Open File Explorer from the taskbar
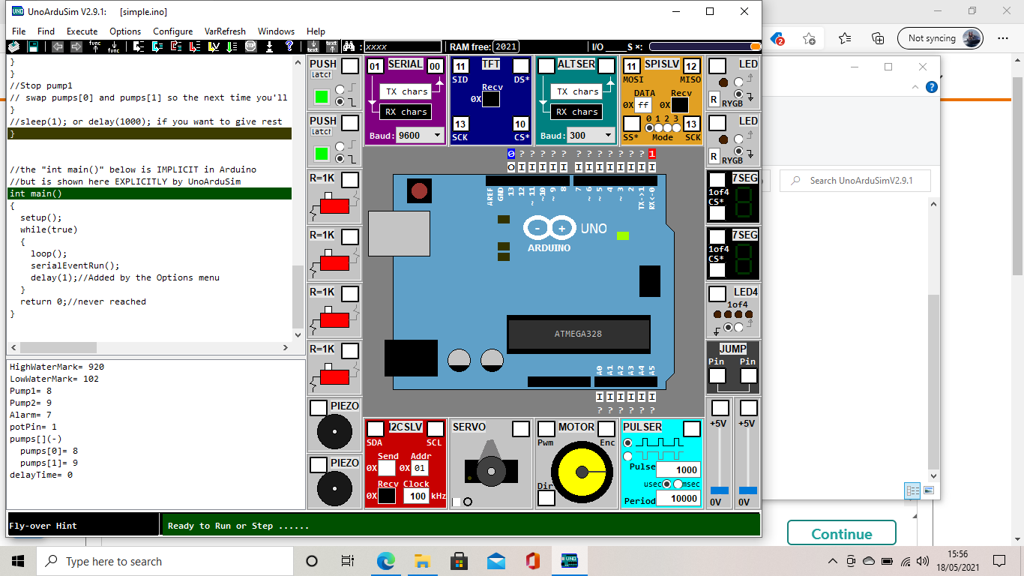The image size is (1024, 576). click(423, 561)
